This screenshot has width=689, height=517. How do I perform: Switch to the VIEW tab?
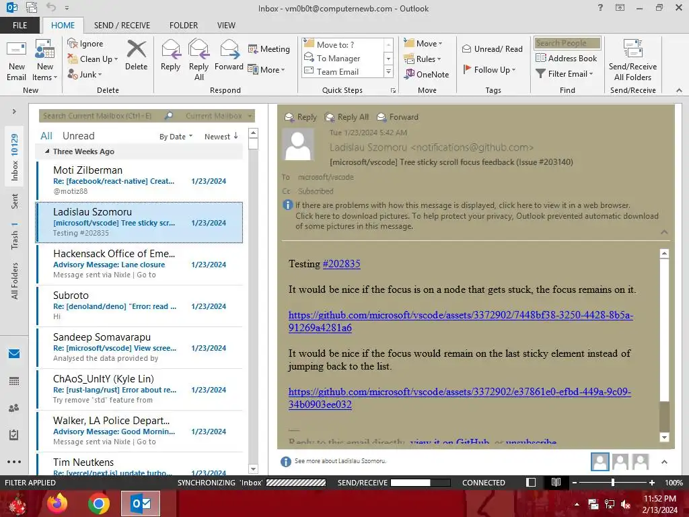226,25
